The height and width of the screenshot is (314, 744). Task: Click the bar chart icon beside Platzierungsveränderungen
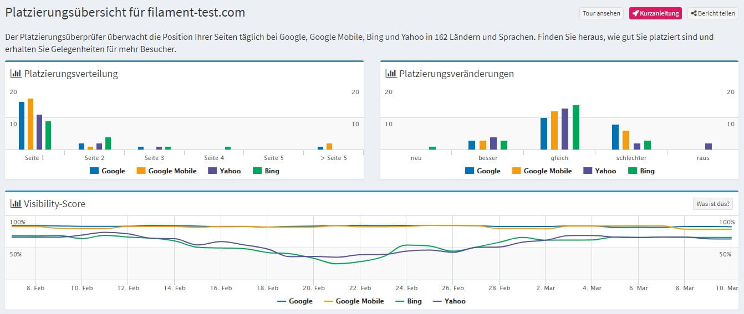pos(391,74)
